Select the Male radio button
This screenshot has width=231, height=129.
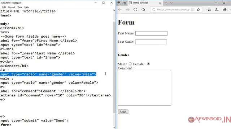coord(130,64)
